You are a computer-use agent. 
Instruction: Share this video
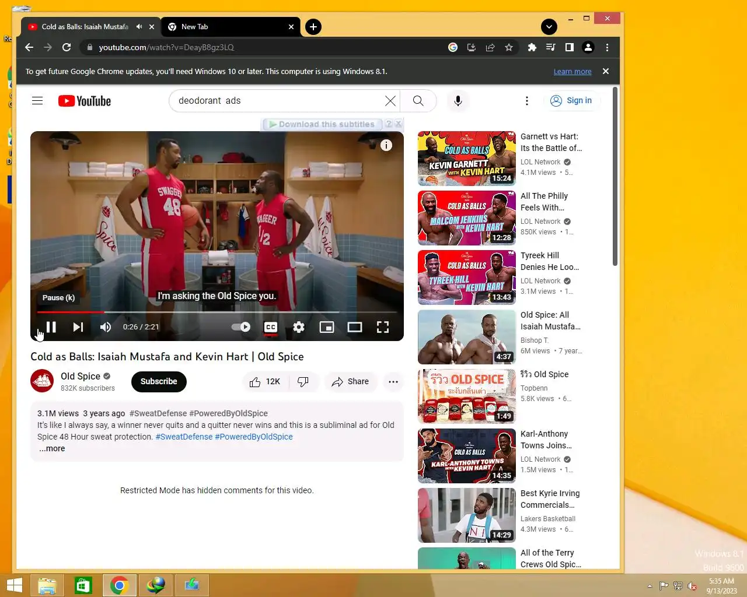click(350, 381)
